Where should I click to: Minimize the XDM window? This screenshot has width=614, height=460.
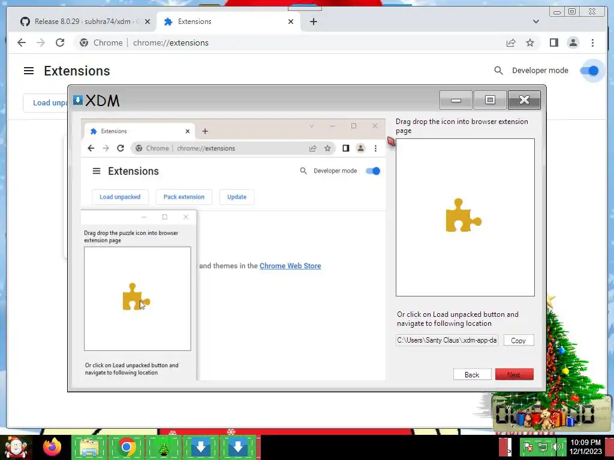click(456, 100)
